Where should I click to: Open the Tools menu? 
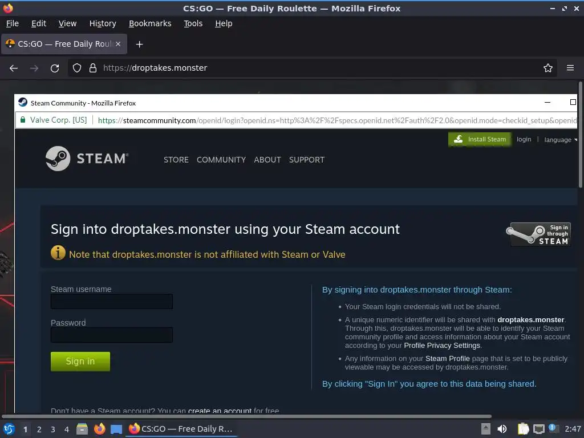(193, 23)
